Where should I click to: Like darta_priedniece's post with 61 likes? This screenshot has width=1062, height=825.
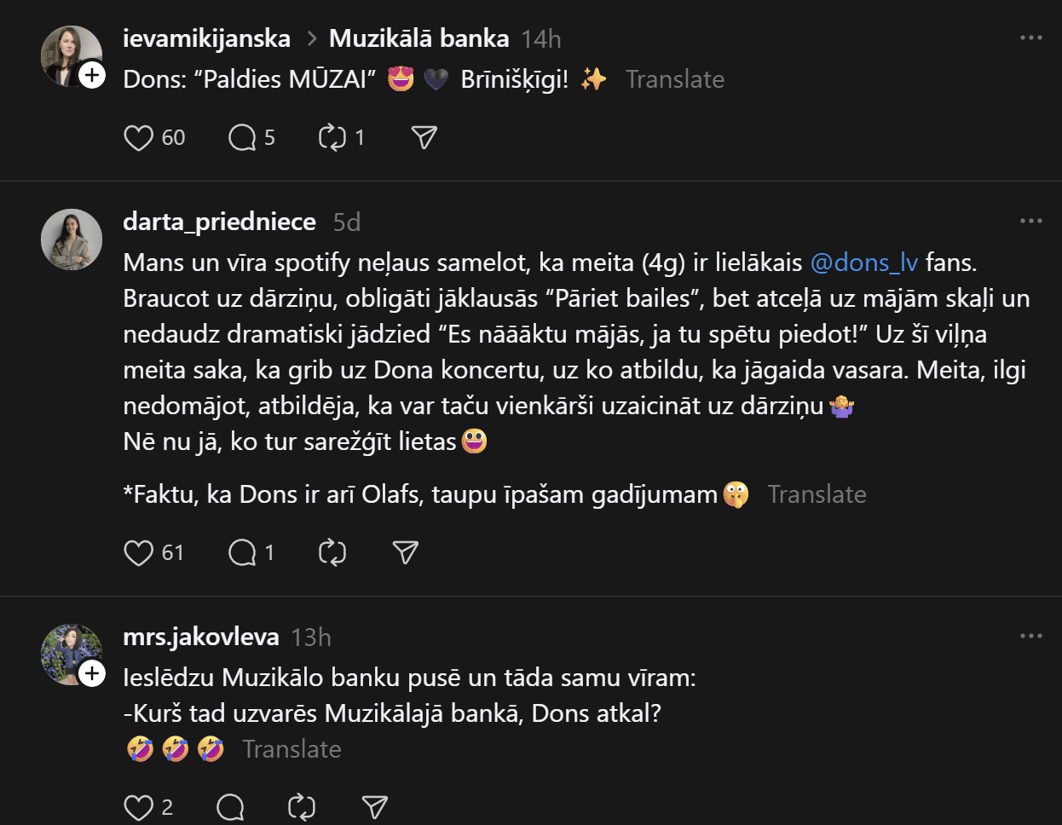[139, 553]
